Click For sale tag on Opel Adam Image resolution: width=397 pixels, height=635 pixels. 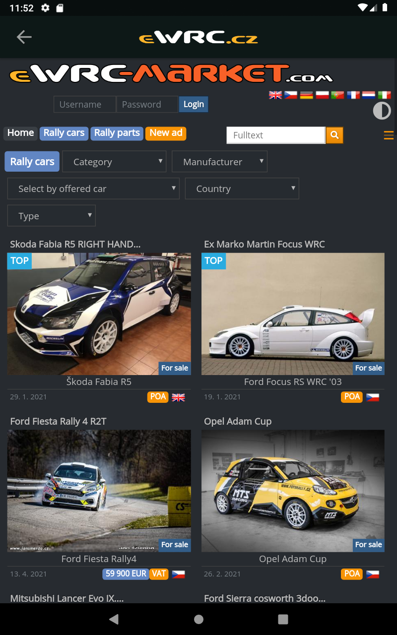pos(369,545)
